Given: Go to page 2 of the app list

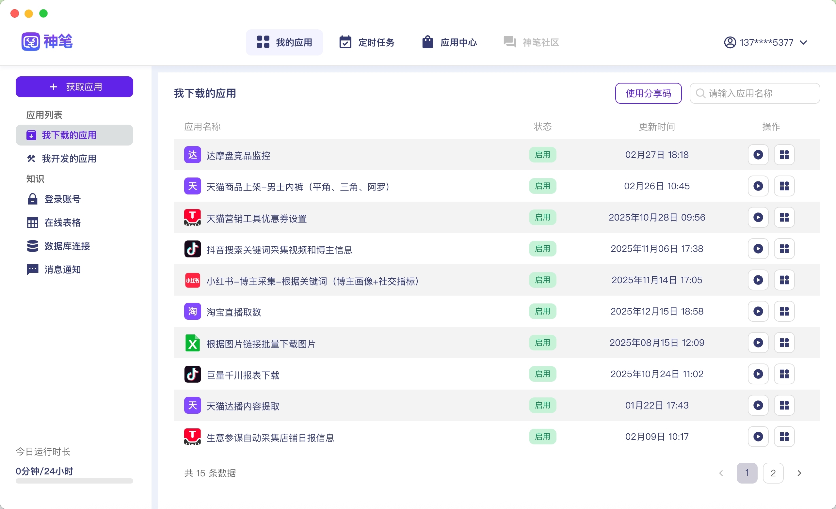Looking at the screenshot, I should click(773, 473).
